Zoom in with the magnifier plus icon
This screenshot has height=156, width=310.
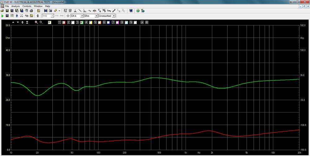[36, 22]
